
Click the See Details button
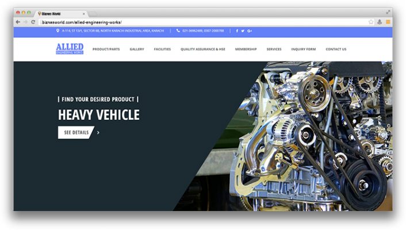point(76,132)
